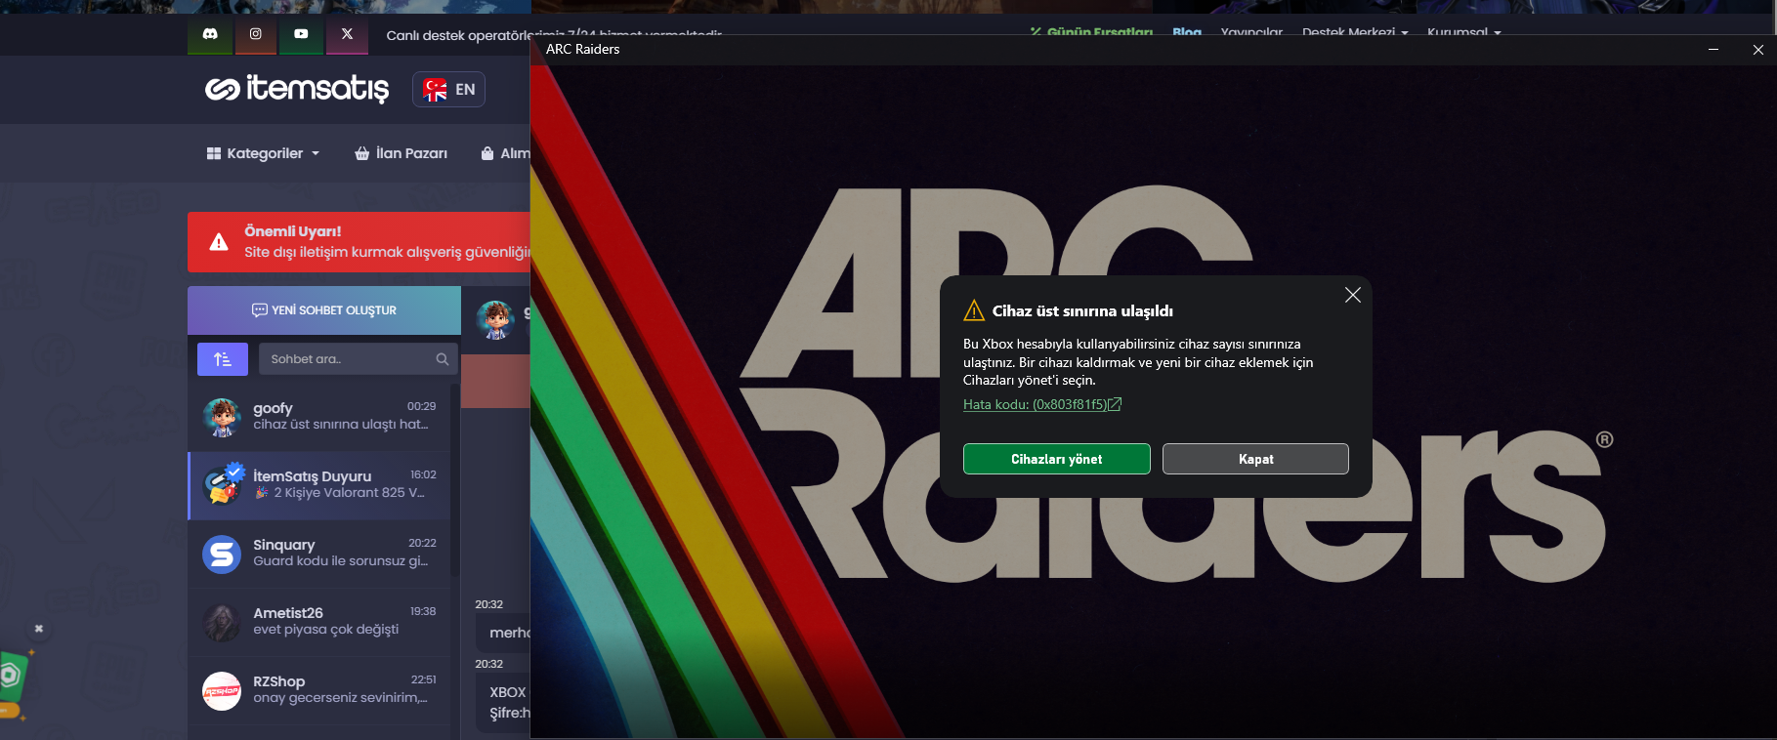1777x740 pixels.
Task: Click the Kapat button in the dialog
Action: [1255, 459]
